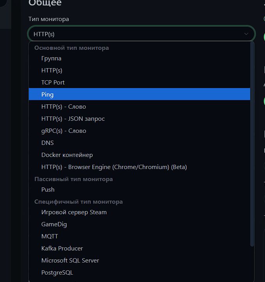Viewport: 265px width, 282px height.
Task: Pick the highlighted Ping option
Action: (x=140, y=94)
